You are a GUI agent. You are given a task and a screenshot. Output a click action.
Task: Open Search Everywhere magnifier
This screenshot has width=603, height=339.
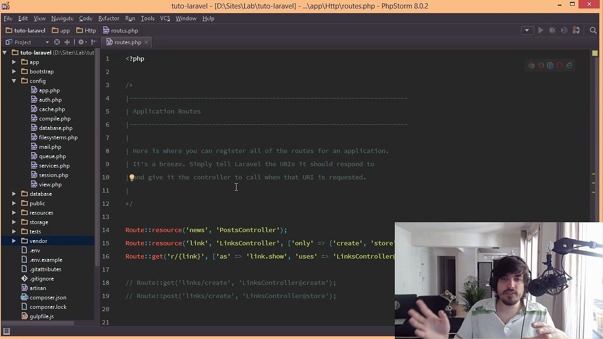(593, 30)
